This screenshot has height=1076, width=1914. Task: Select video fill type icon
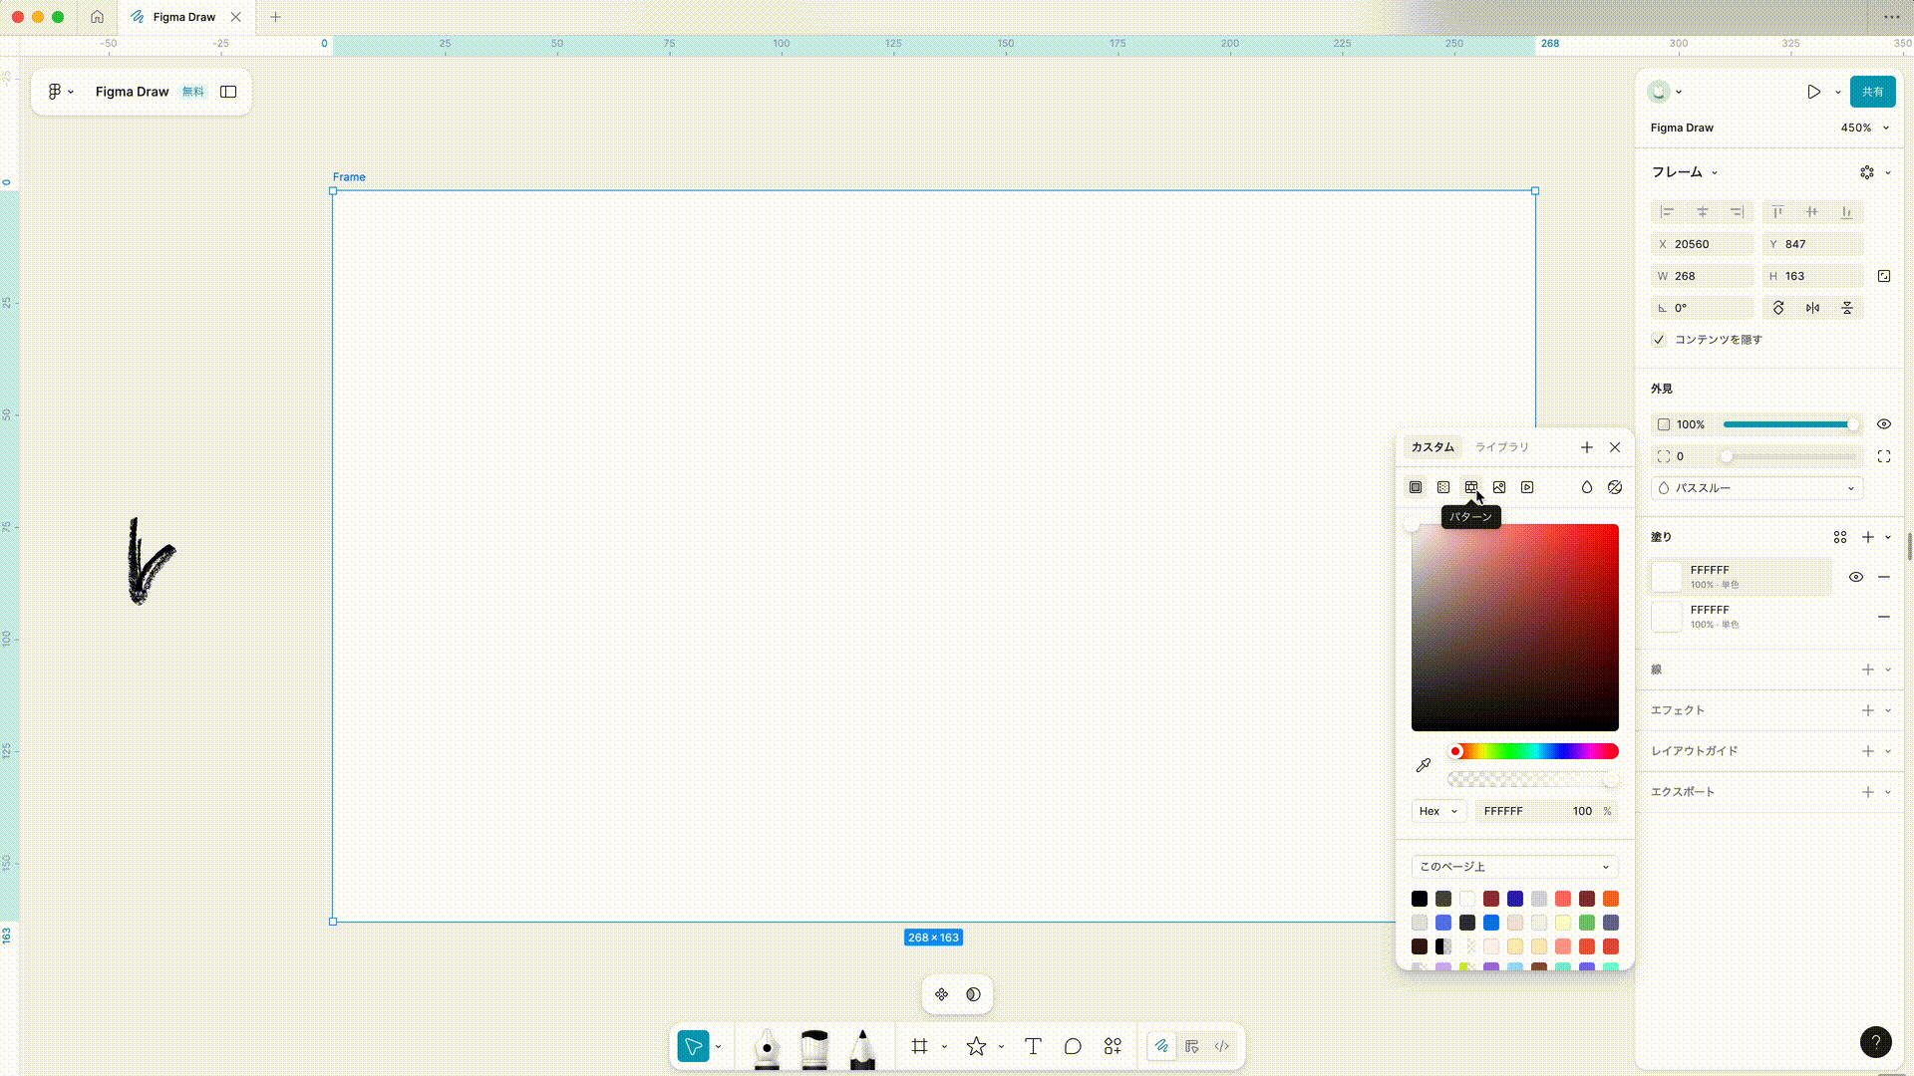[1527, 487]
